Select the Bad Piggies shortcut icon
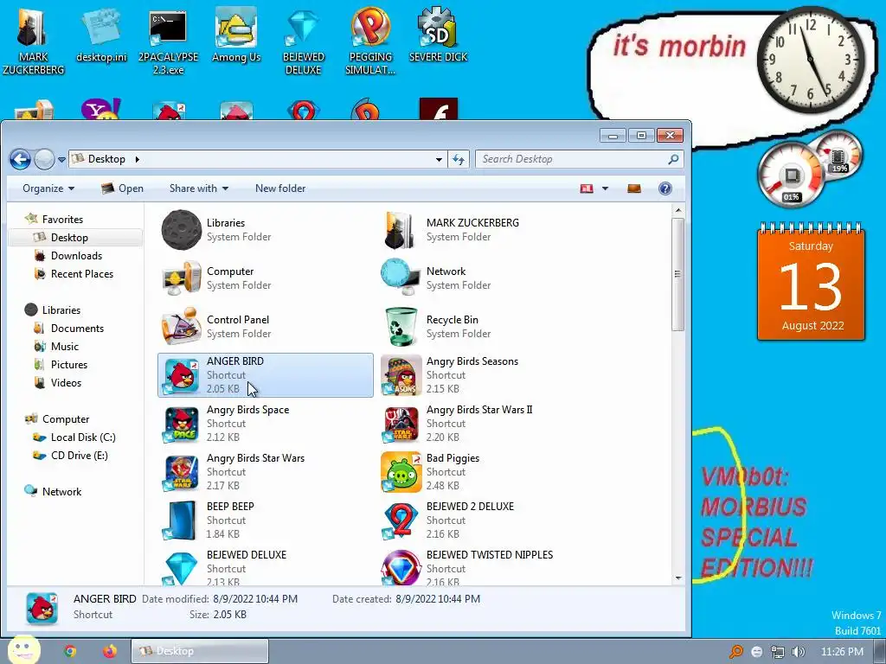The height and width of the screenshot is (664, 886). point(401,473)
